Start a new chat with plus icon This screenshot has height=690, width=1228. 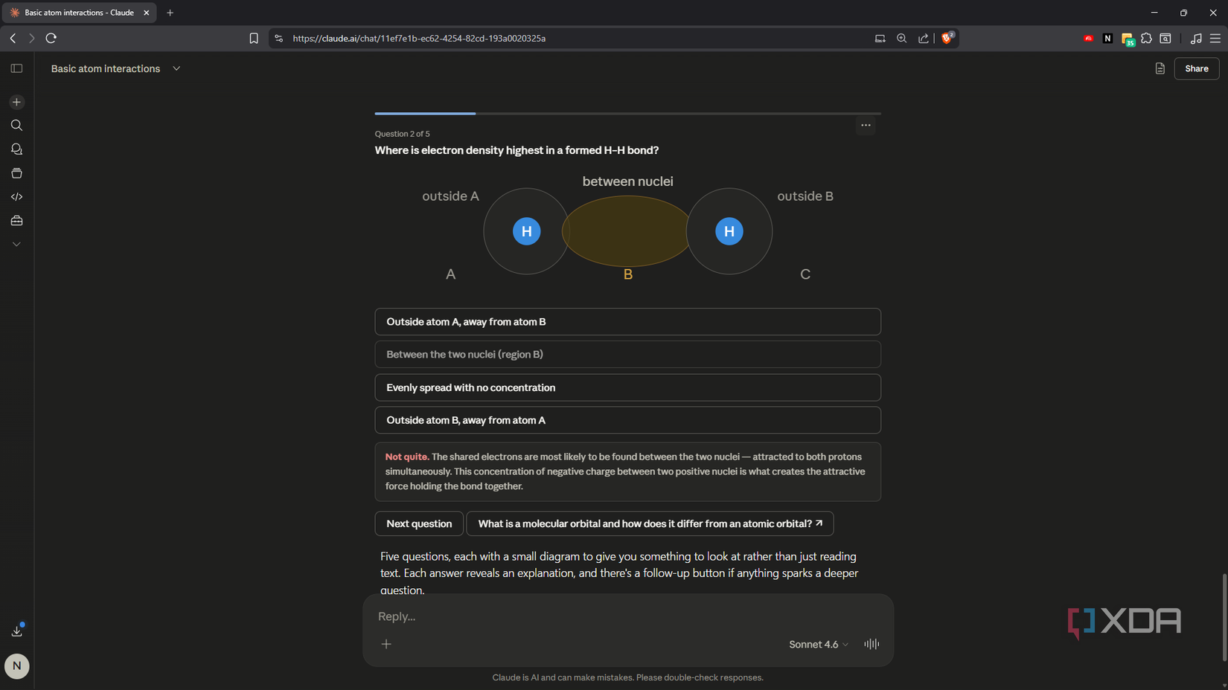[x=16, y=102]
